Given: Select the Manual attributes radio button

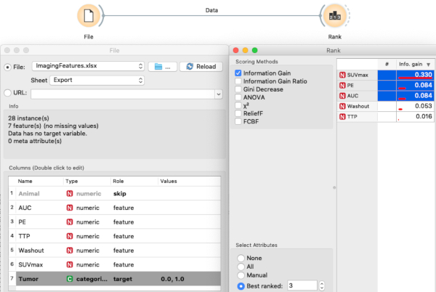Looking at the screenshot, I should click(241, 277).
